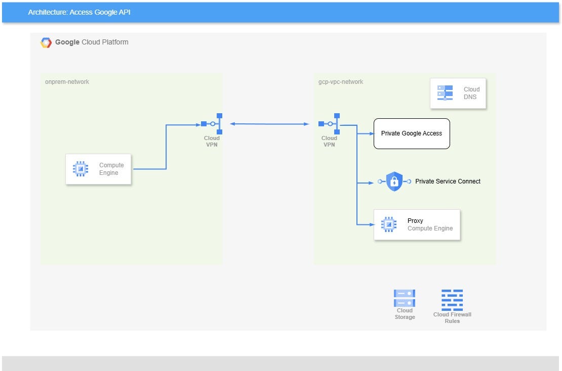Viewport: 562px width, 371px height.
Task: Click the Cloud DNS icon
Action: coord(446,92)
